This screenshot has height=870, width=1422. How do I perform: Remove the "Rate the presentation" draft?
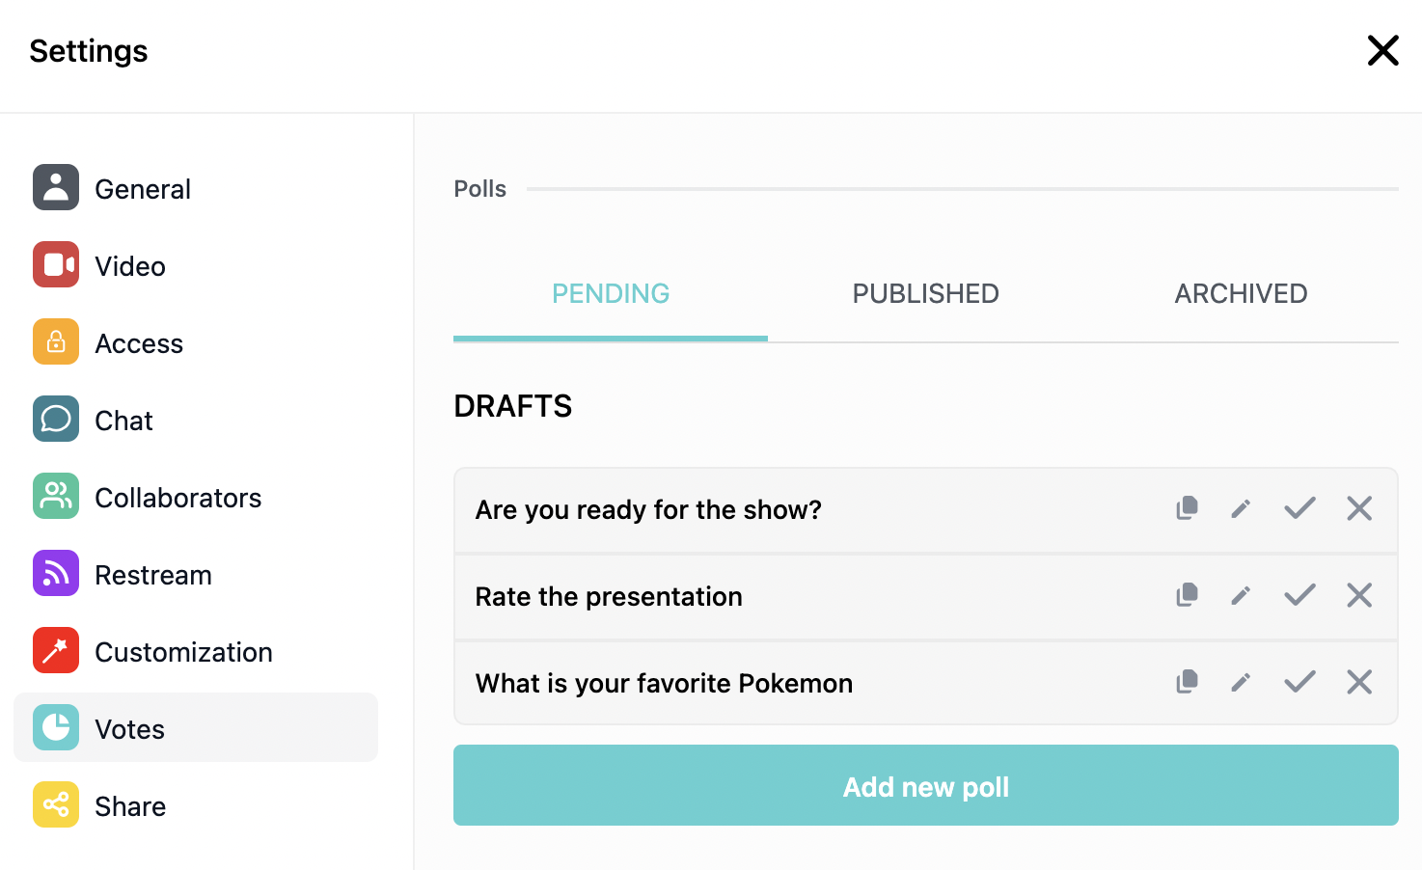coord(1359,595)
